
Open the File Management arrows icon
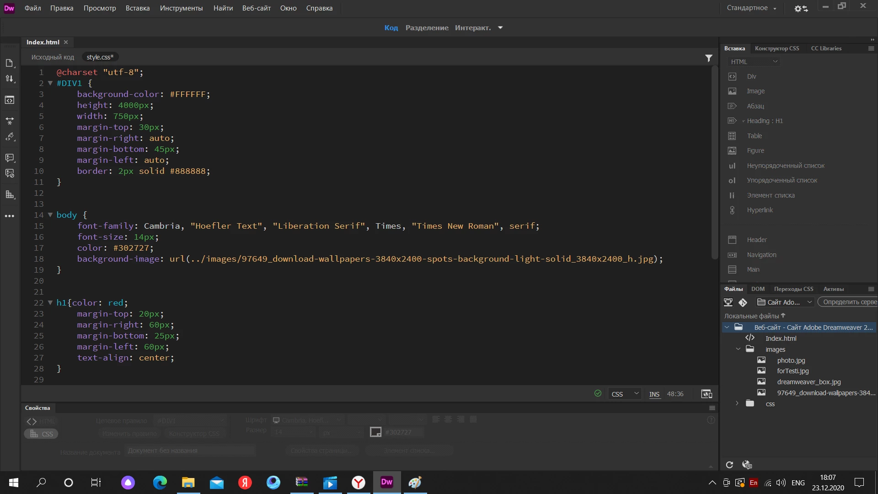(x=10, y=79)
